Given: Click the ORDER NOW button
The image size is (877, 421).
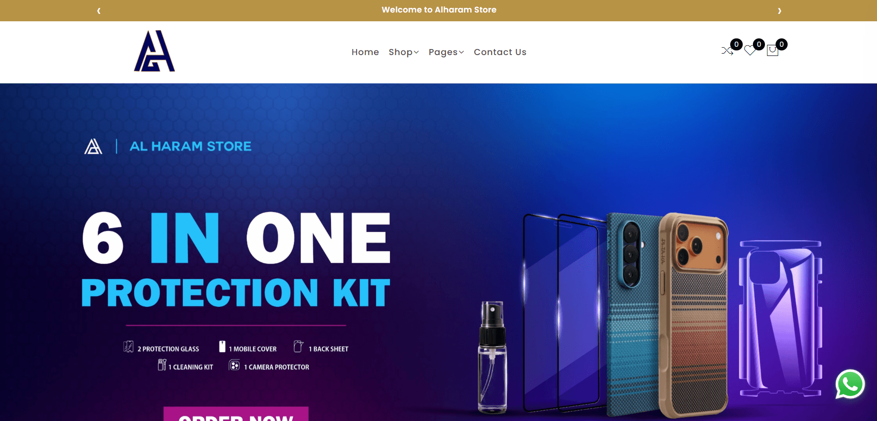Looking at the screenshot, I should (x=236, y=414).
